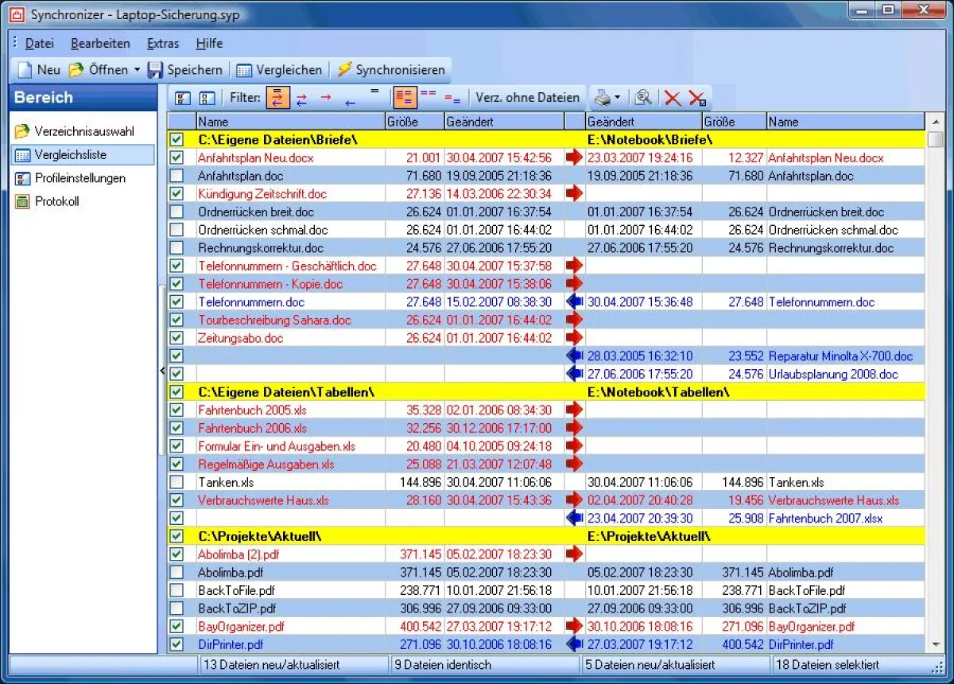954x684 pixels.
Task: Click the red X delete icon
Action: coord(672,97)
